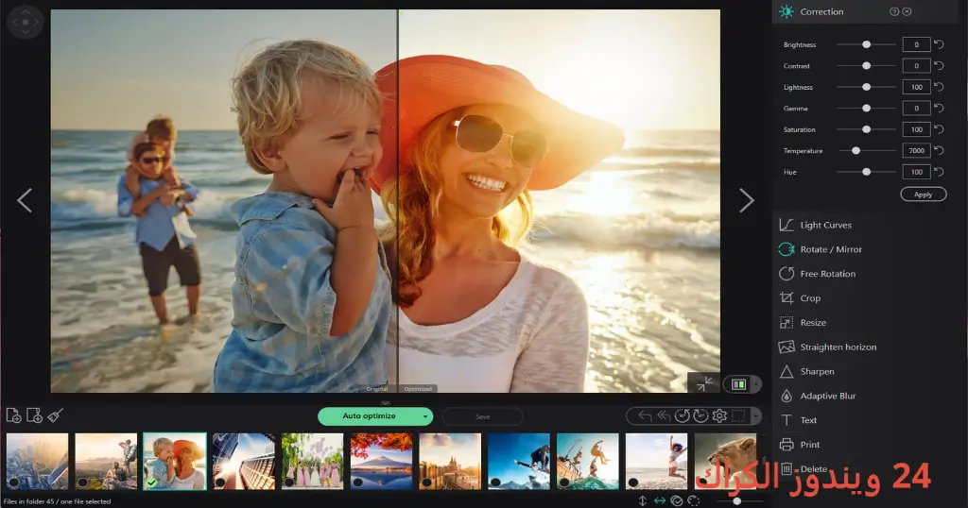
Task: Click the Save button
Action: pos(483,416)
